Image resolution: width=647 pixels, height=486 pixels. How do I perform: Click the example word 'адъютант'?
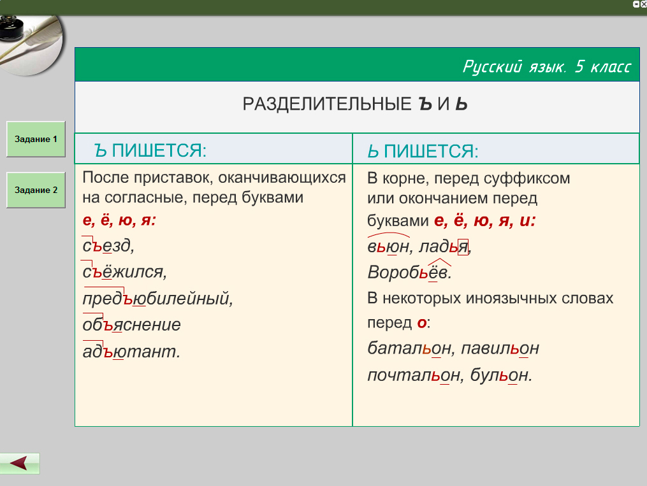pos(131,351)
